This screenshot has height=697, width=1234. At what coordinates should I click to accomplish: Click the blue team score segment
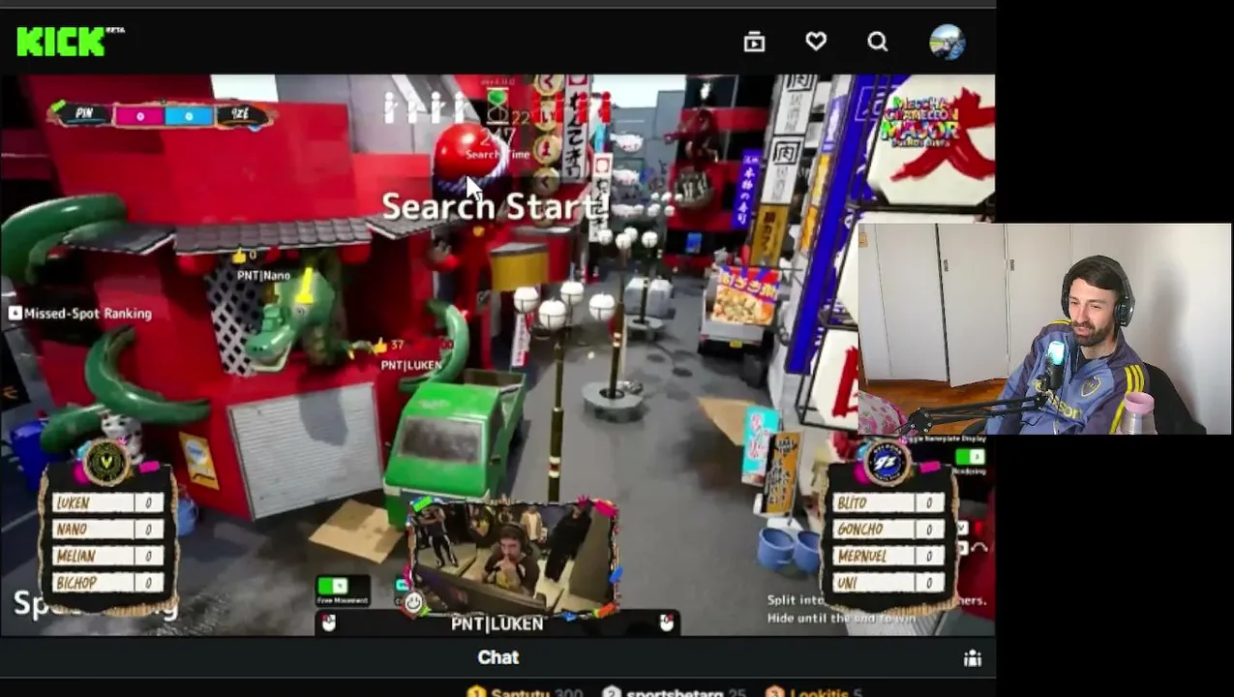pyautogui.click(x=190, y=116)
